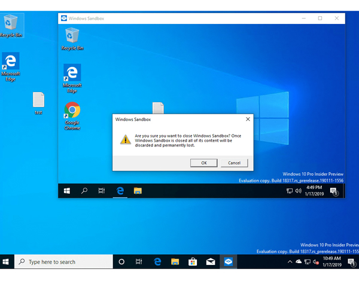Open Microsoft Store from host taskbar

click(193, 262)
